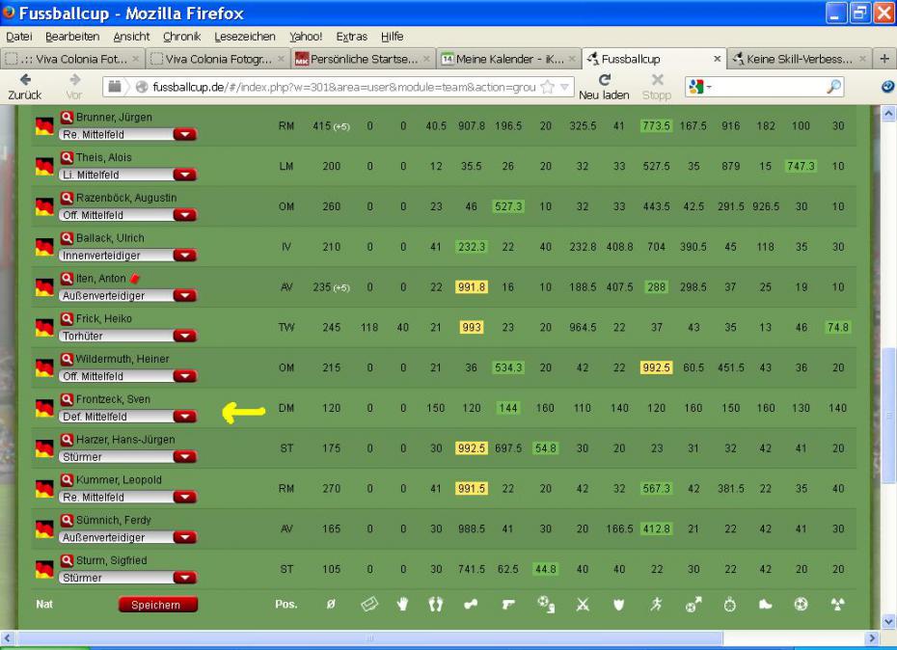897x650 pixels.
Task: Click the footprints icon column header
Action: [x=436, y=606]
